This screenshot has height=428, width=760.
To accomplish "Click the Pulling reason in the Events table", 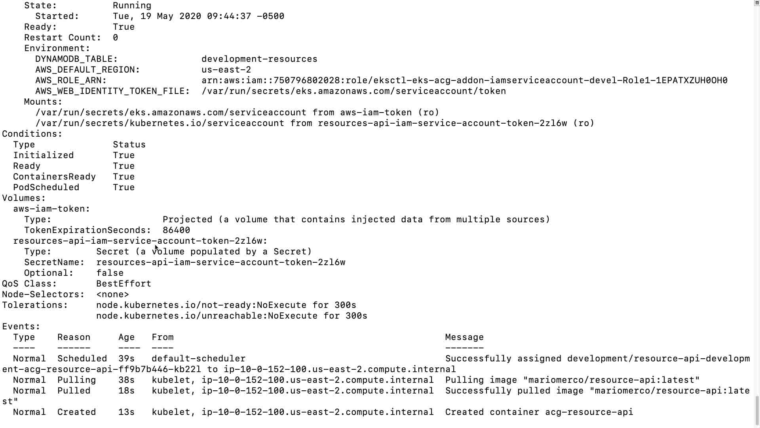I will (76, 380).
